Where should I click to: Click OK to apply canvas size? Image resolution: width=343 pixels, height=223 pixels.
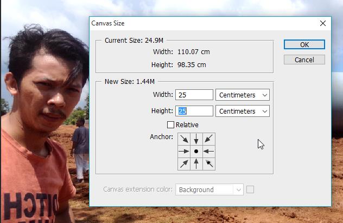pyautogui.click(x=304, y=45)
